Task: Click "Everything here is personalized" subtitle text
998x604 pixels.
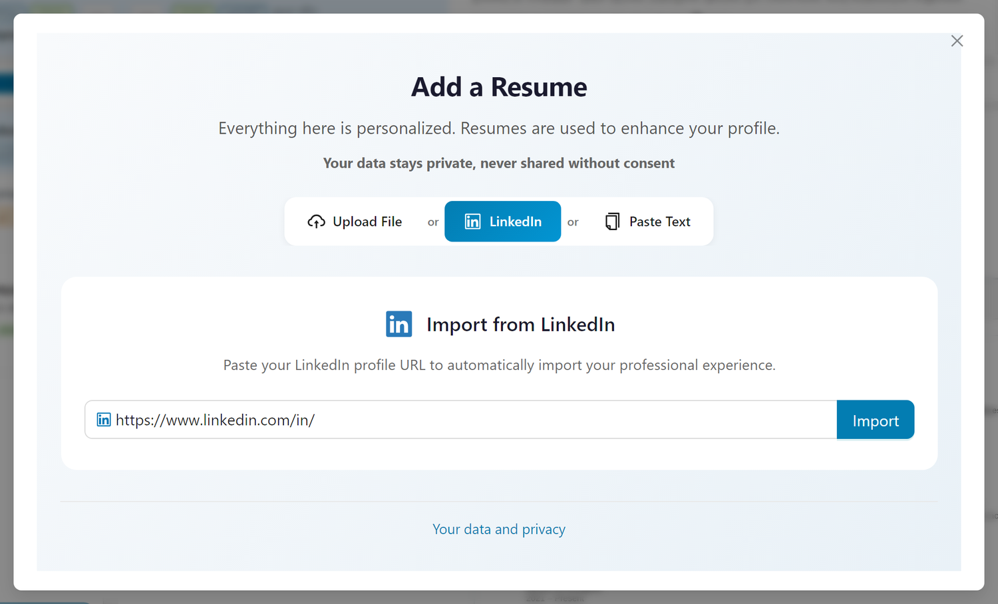Action: click(x=499, y=128)
